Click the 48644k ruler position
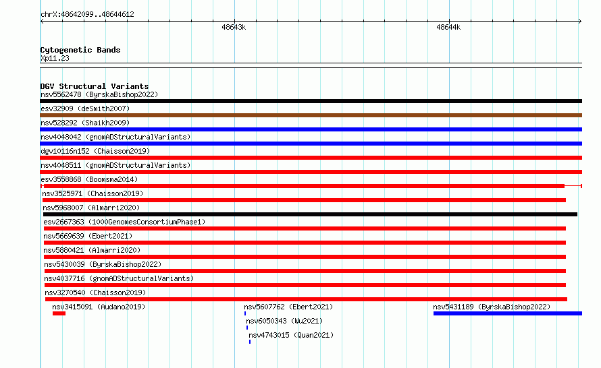 [448, 27]
